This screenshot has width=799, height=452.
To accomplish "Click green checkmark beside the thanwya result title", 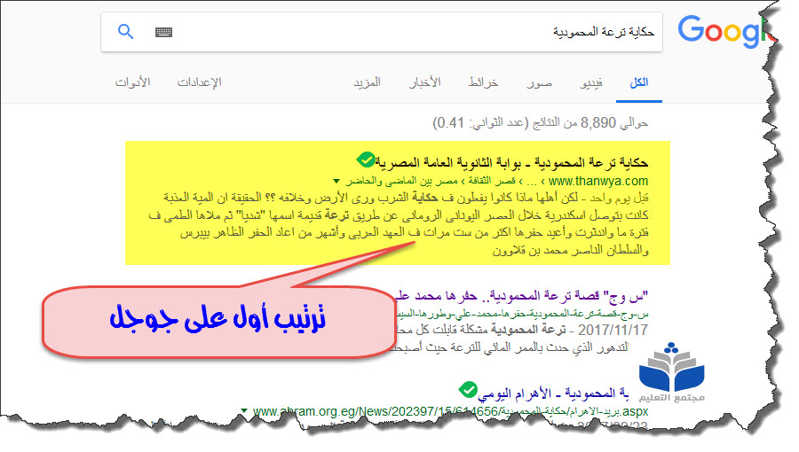I will (x=365, y=160).
